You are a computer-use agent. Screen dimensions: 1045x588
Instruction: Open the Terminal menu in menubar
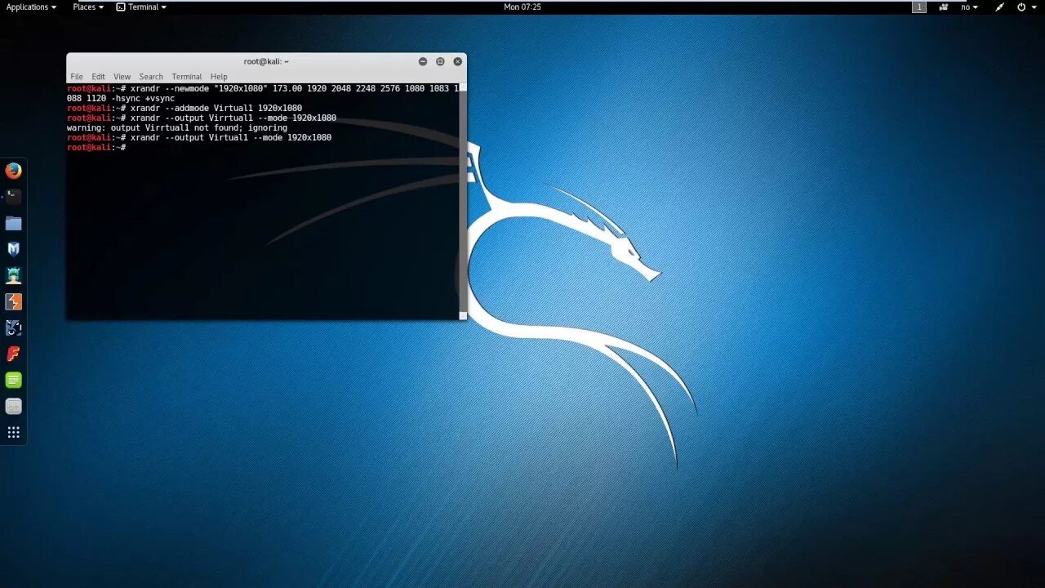tap(187, 77)
